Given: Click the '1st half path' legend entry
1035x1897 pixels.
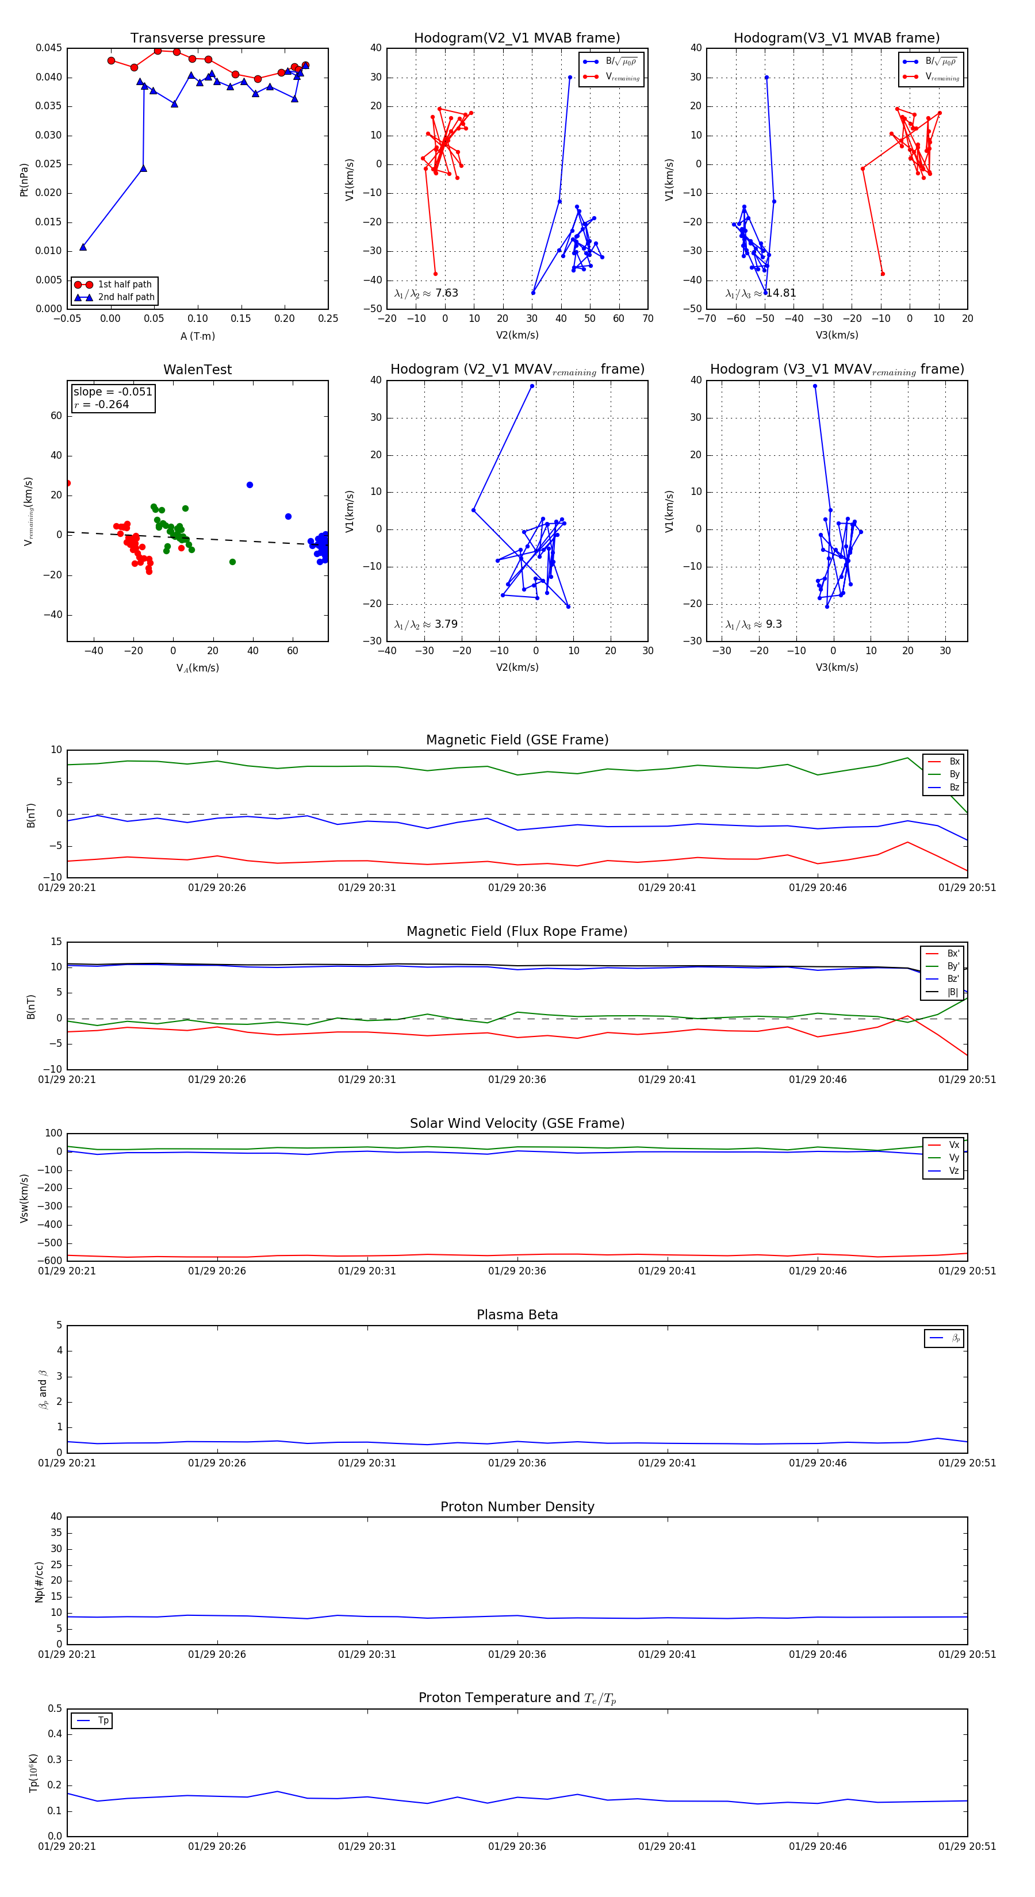Looking at the screenshot, I should coord(114,284).
